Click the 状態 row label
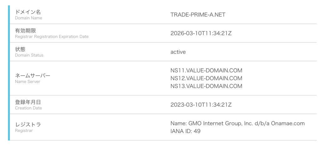 pyautogui.click(x=20, y=49)
